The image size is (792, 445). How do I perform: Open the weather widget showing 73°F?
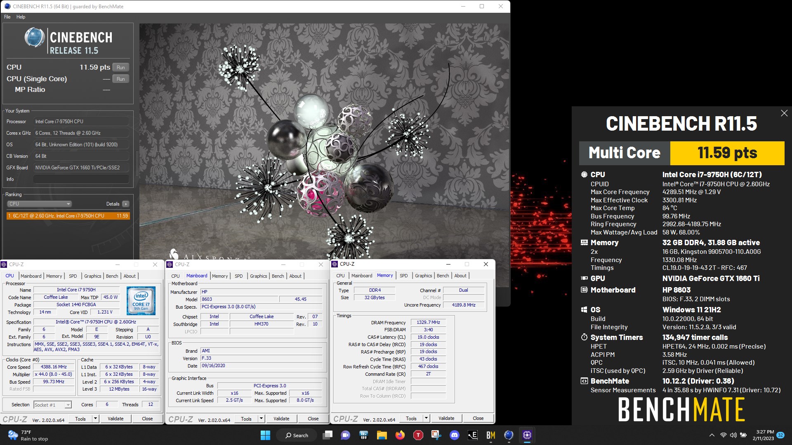pos(28,435)
